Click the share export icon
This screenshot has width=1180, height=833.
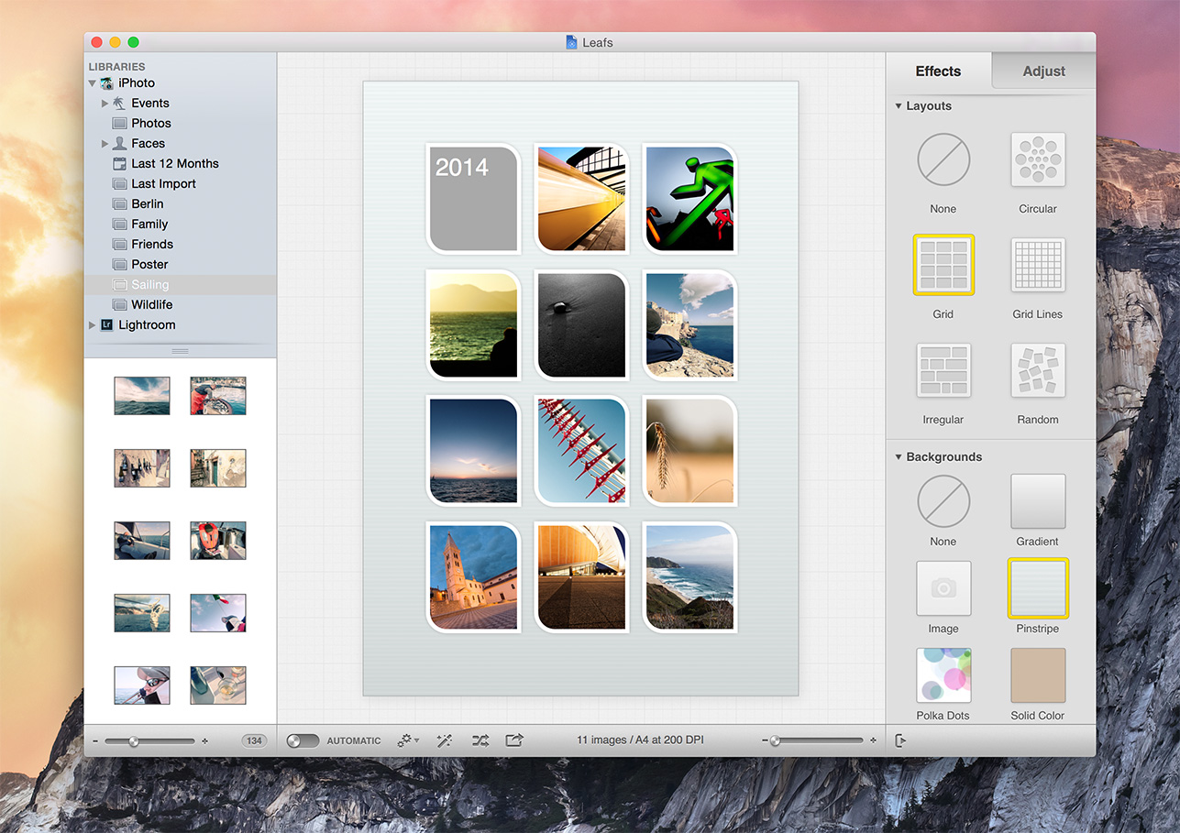514,740
